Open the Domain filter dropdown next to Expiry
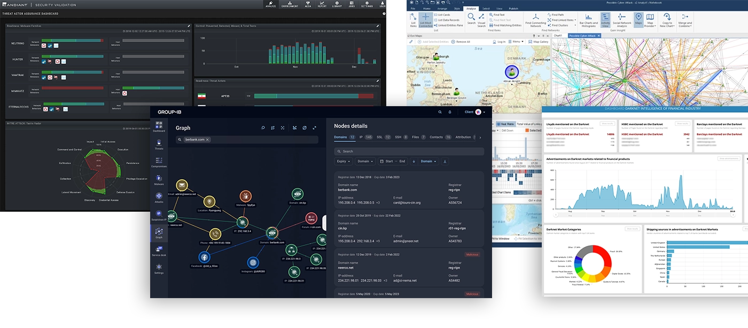748x328 pixels. click(x=365, y=161)
